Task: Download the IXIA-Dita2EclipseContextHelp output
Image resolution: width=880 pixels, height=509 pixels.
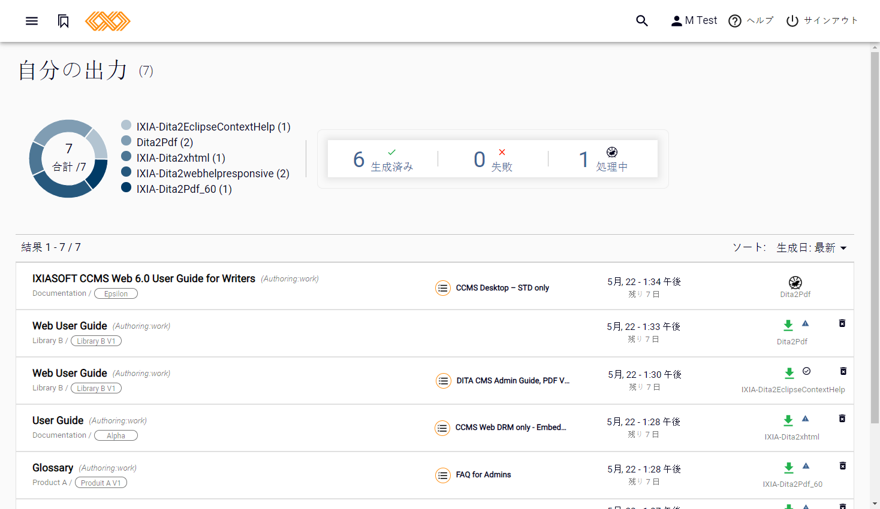Action: (x=789, y=373)
